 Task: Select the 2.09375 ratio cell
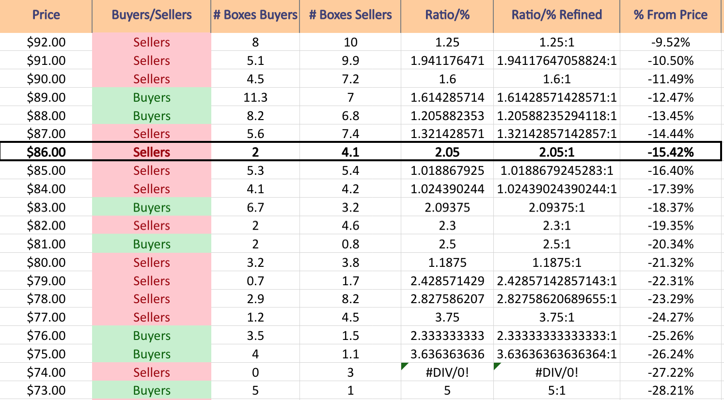[447, 207]
